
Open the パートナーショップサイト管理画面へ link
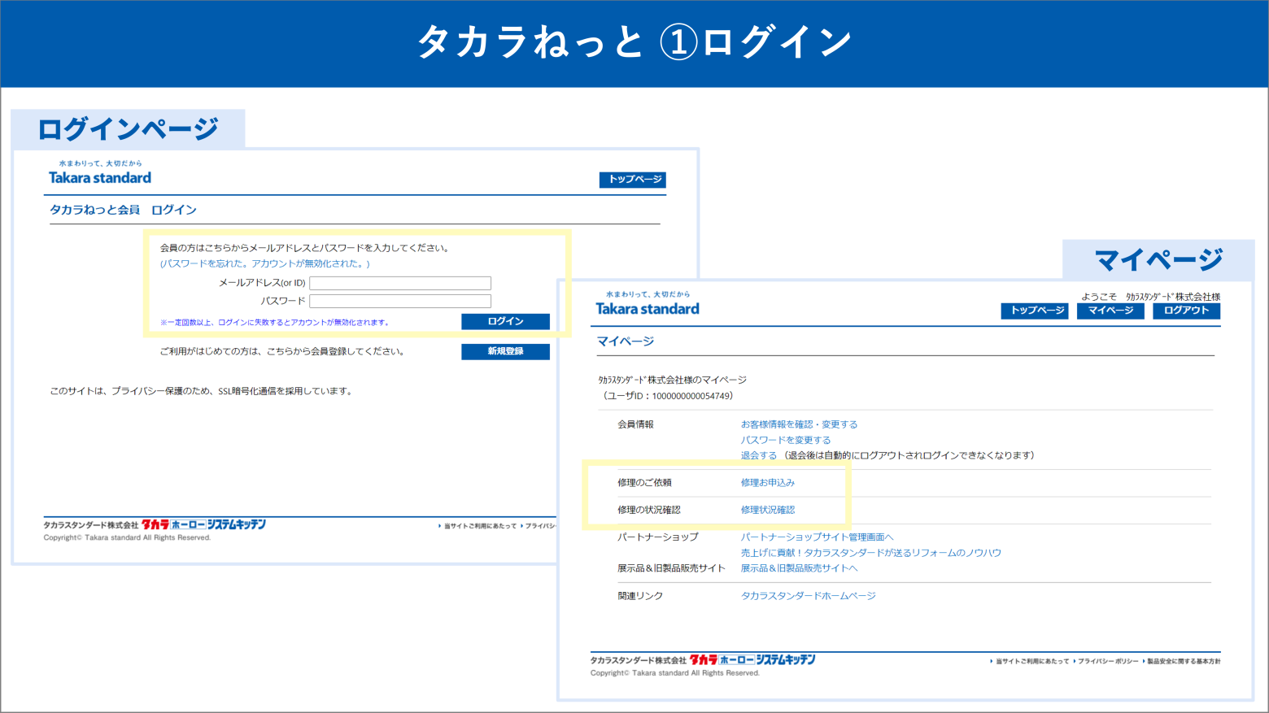pyautogui.click(x=817, y=537)
